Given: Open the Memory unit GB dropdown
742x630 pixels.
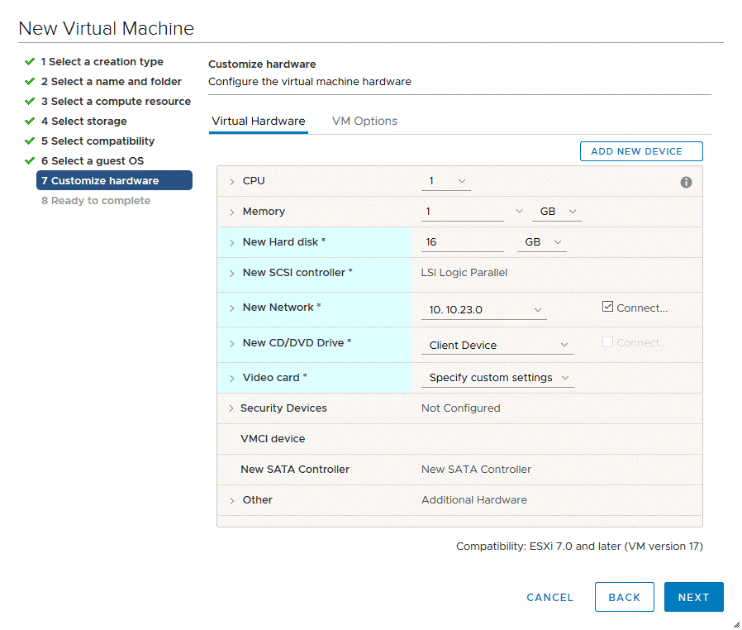Looking at the screenshot, I should coord(557,212).
